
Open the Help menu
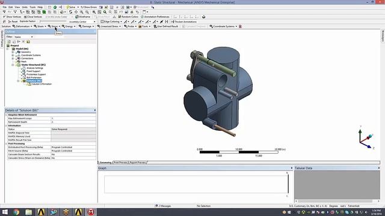pyautogui.click(x=40, y=7)
